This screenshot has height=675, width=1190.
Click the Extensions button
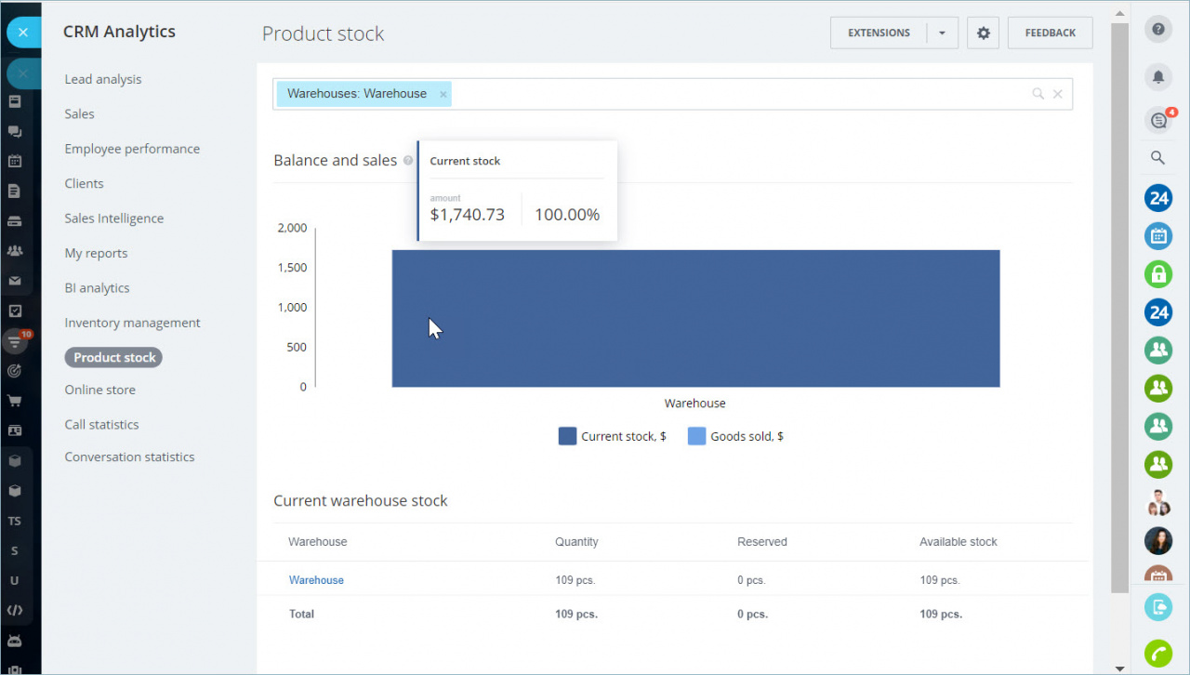coord(878,33)
